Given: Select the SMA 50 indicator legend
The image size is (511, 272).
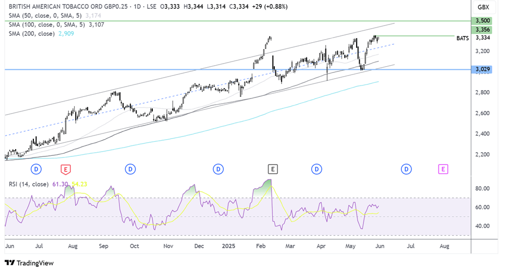Looking at the screenshot, I should pos(46,16).
